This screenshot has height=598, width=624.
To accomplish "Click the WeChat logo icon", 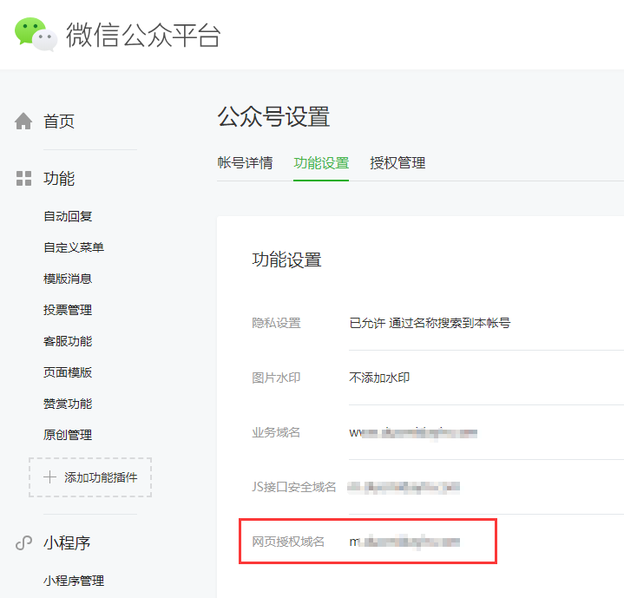I will 36,34.
